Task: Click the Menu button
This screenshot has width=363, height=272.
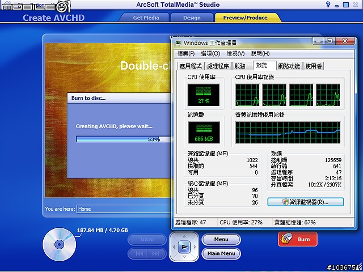Action: pyautogui.click(x=221, y=239)
